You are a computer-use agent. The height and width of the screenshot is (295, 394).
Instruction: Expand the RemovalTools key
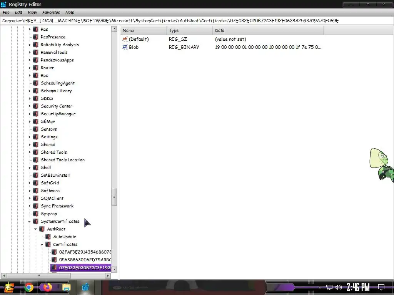point(29,52)
